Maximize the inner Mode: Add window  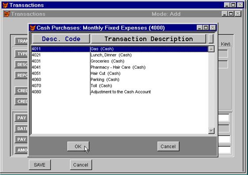tap(231, 14)
